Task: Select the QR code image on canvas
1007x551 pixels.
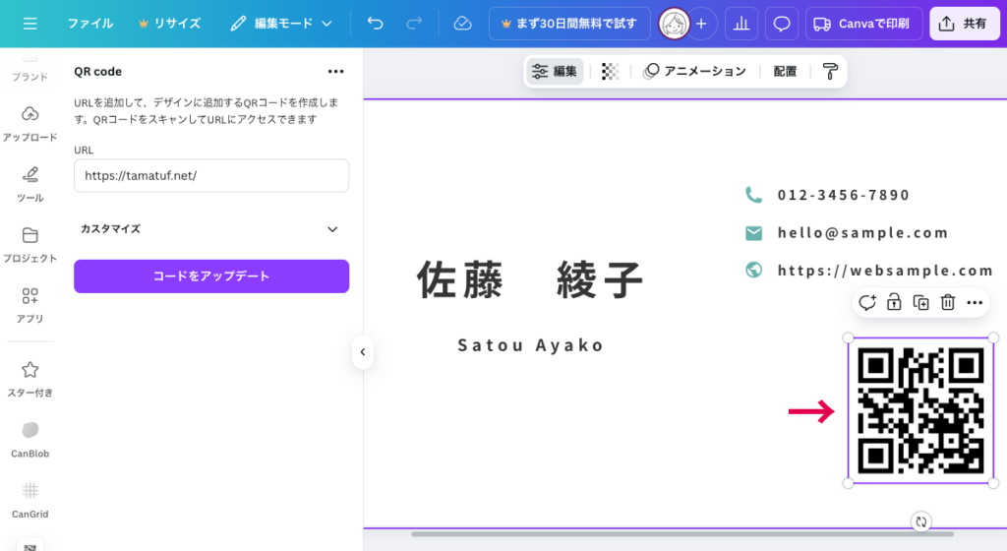Action: click(x=920, y=410)
